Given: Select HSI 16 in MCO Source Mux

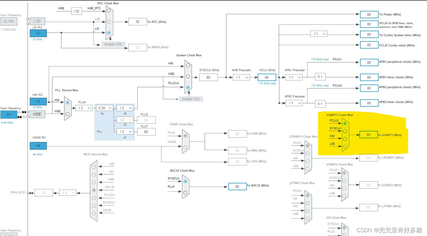Looking at the screenshot, I should [94, 190].
